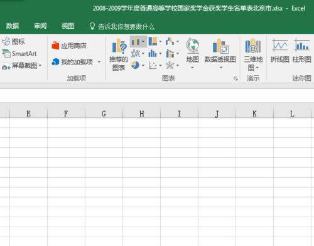Screen dimensions: 314x246
Task: Select column G header
Action: 104,113
